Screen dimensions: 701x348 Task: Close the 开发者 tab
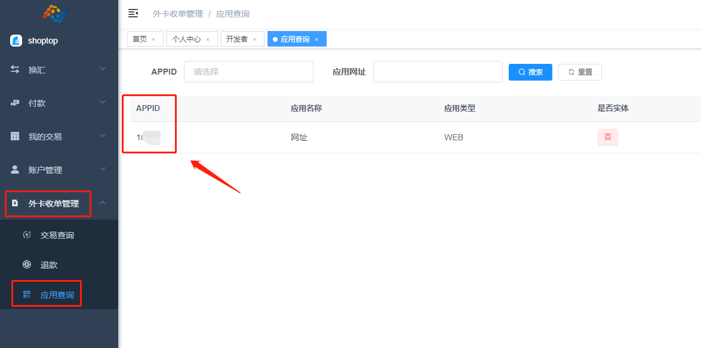pos(254,39)
